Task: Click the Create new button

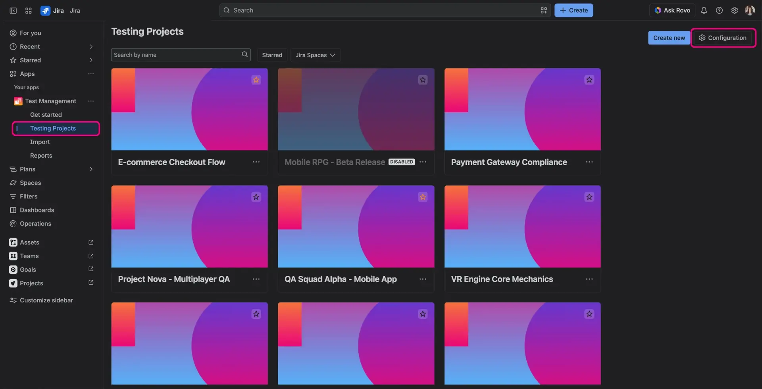Action: tap(669, 38)
